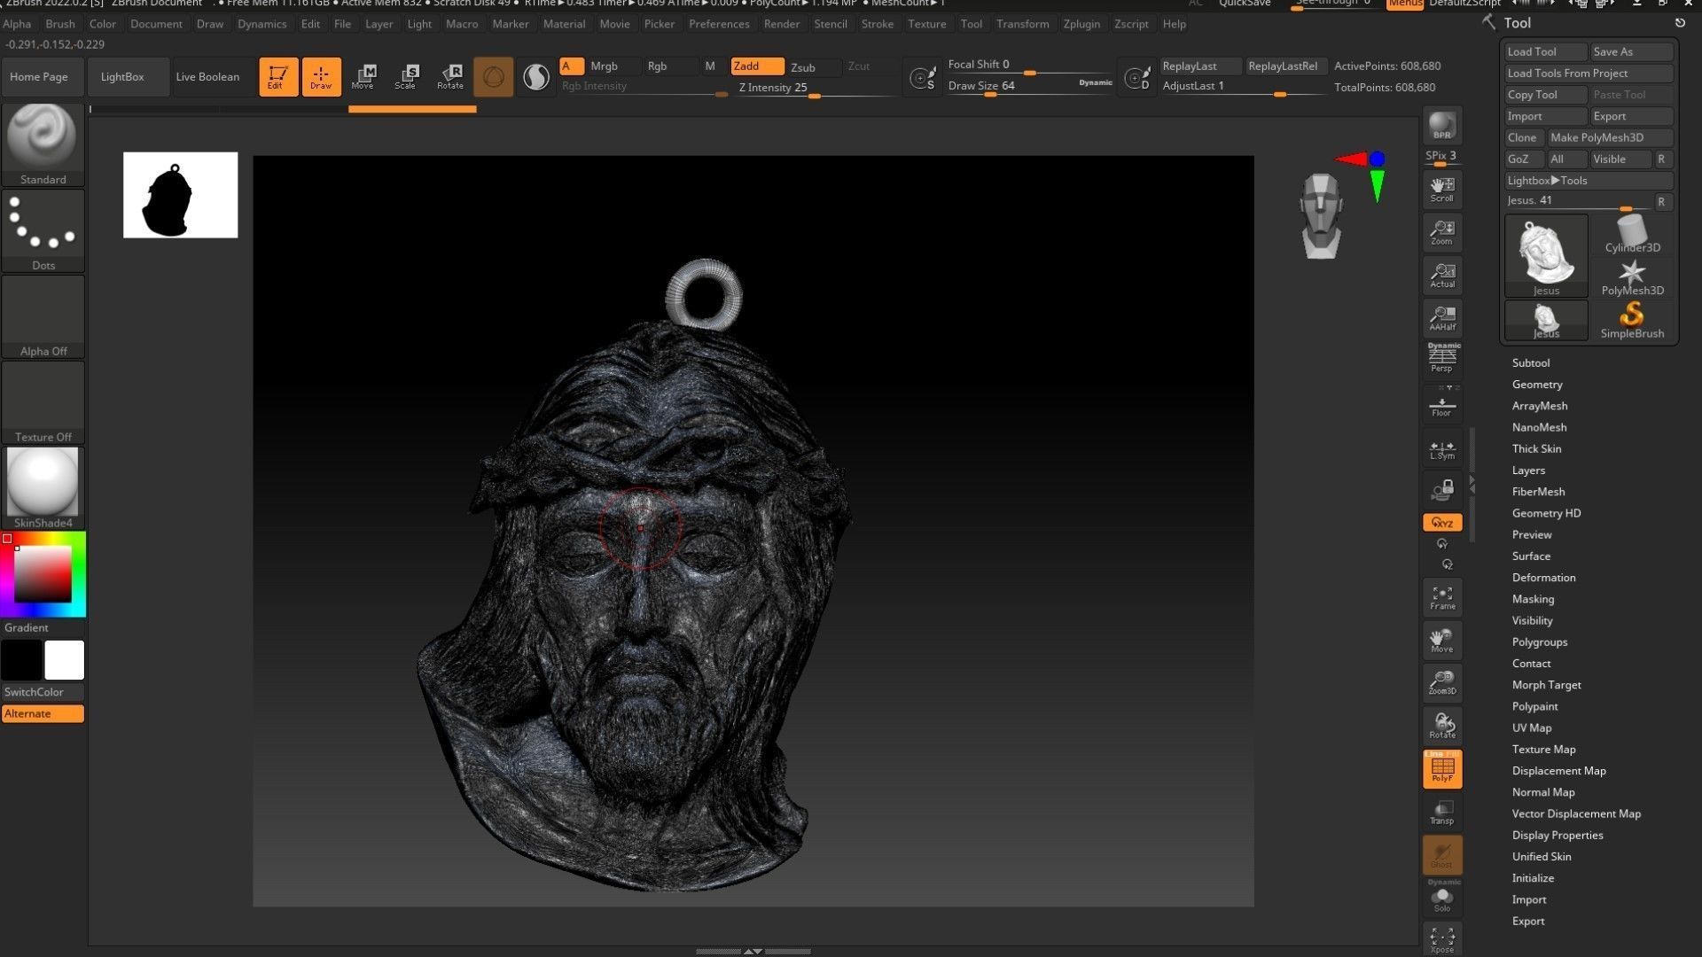Click the Zoom canvas icon
This screenshot has width=1702, height=957.
[x=1442, y=232]
